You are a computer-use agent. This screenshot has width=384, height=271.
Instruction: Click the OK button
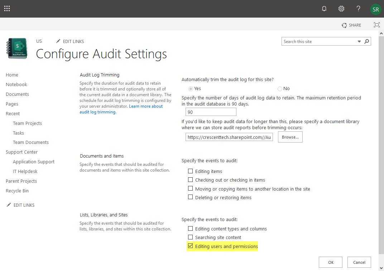click(330, 262)
